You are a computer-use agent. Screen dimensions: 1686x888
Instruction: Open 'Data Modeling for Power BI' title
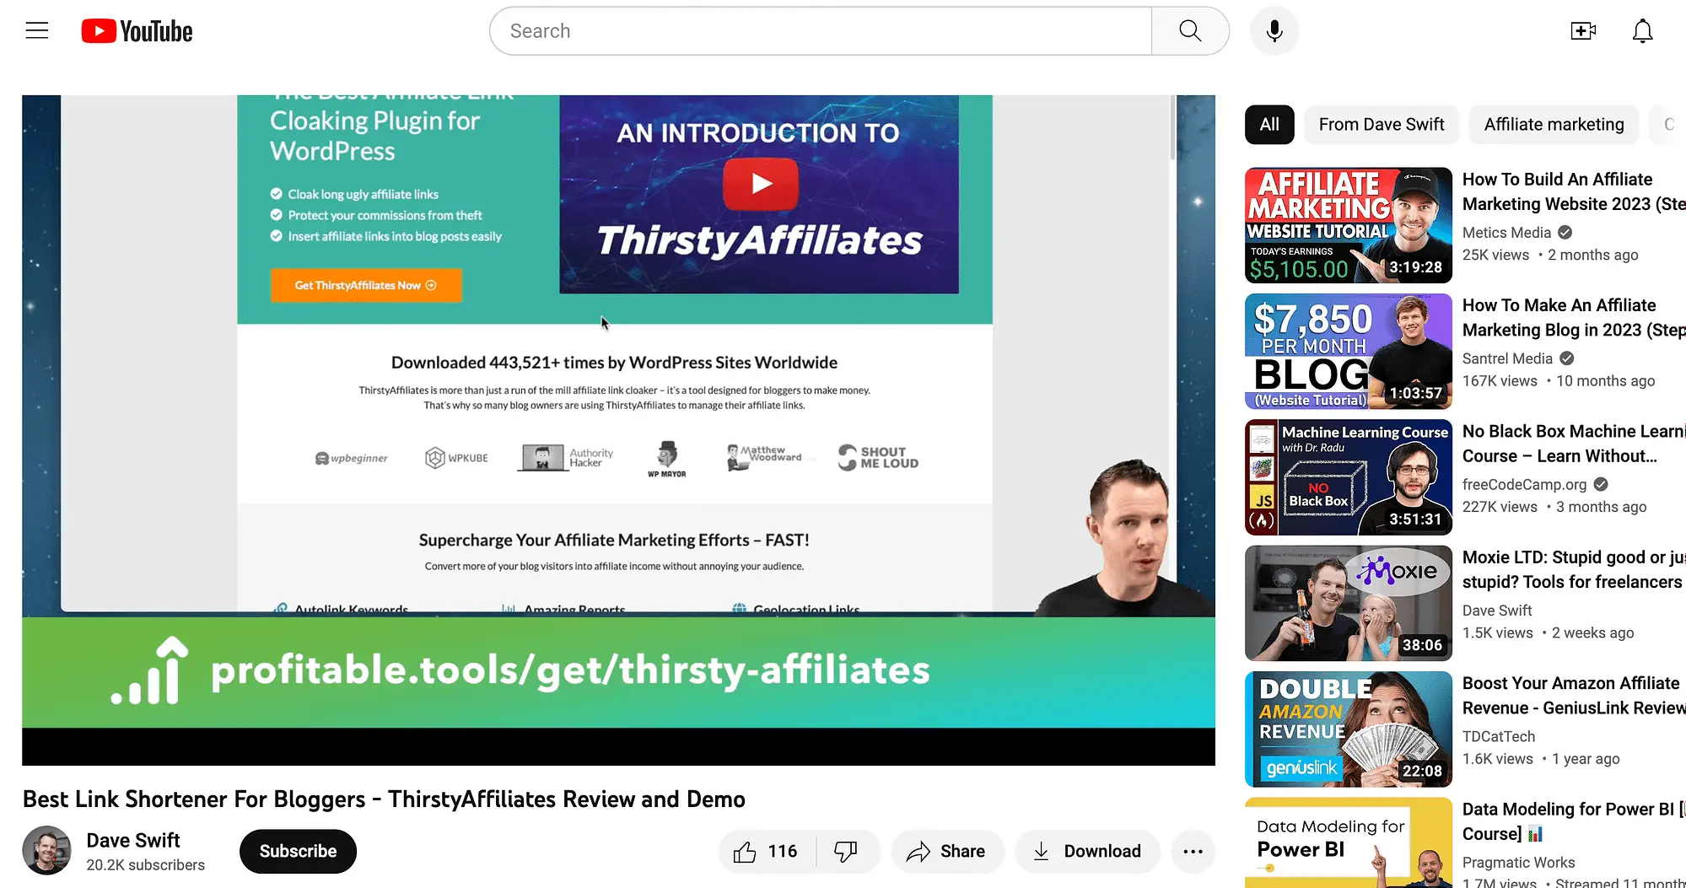[1574, 821]
